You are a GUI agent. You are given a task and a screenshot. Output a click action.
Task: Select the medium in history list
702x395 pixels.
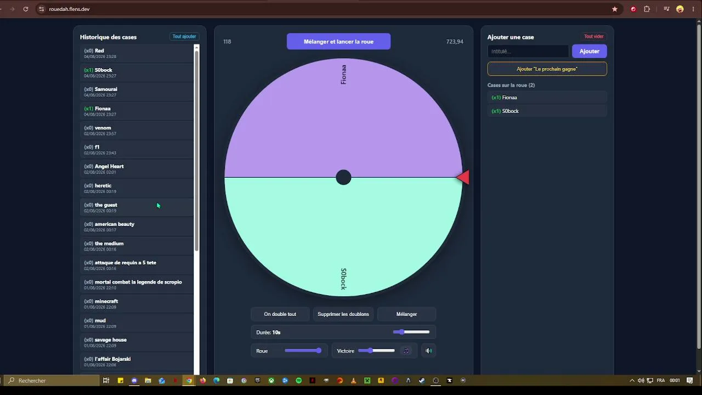(137, 246)
